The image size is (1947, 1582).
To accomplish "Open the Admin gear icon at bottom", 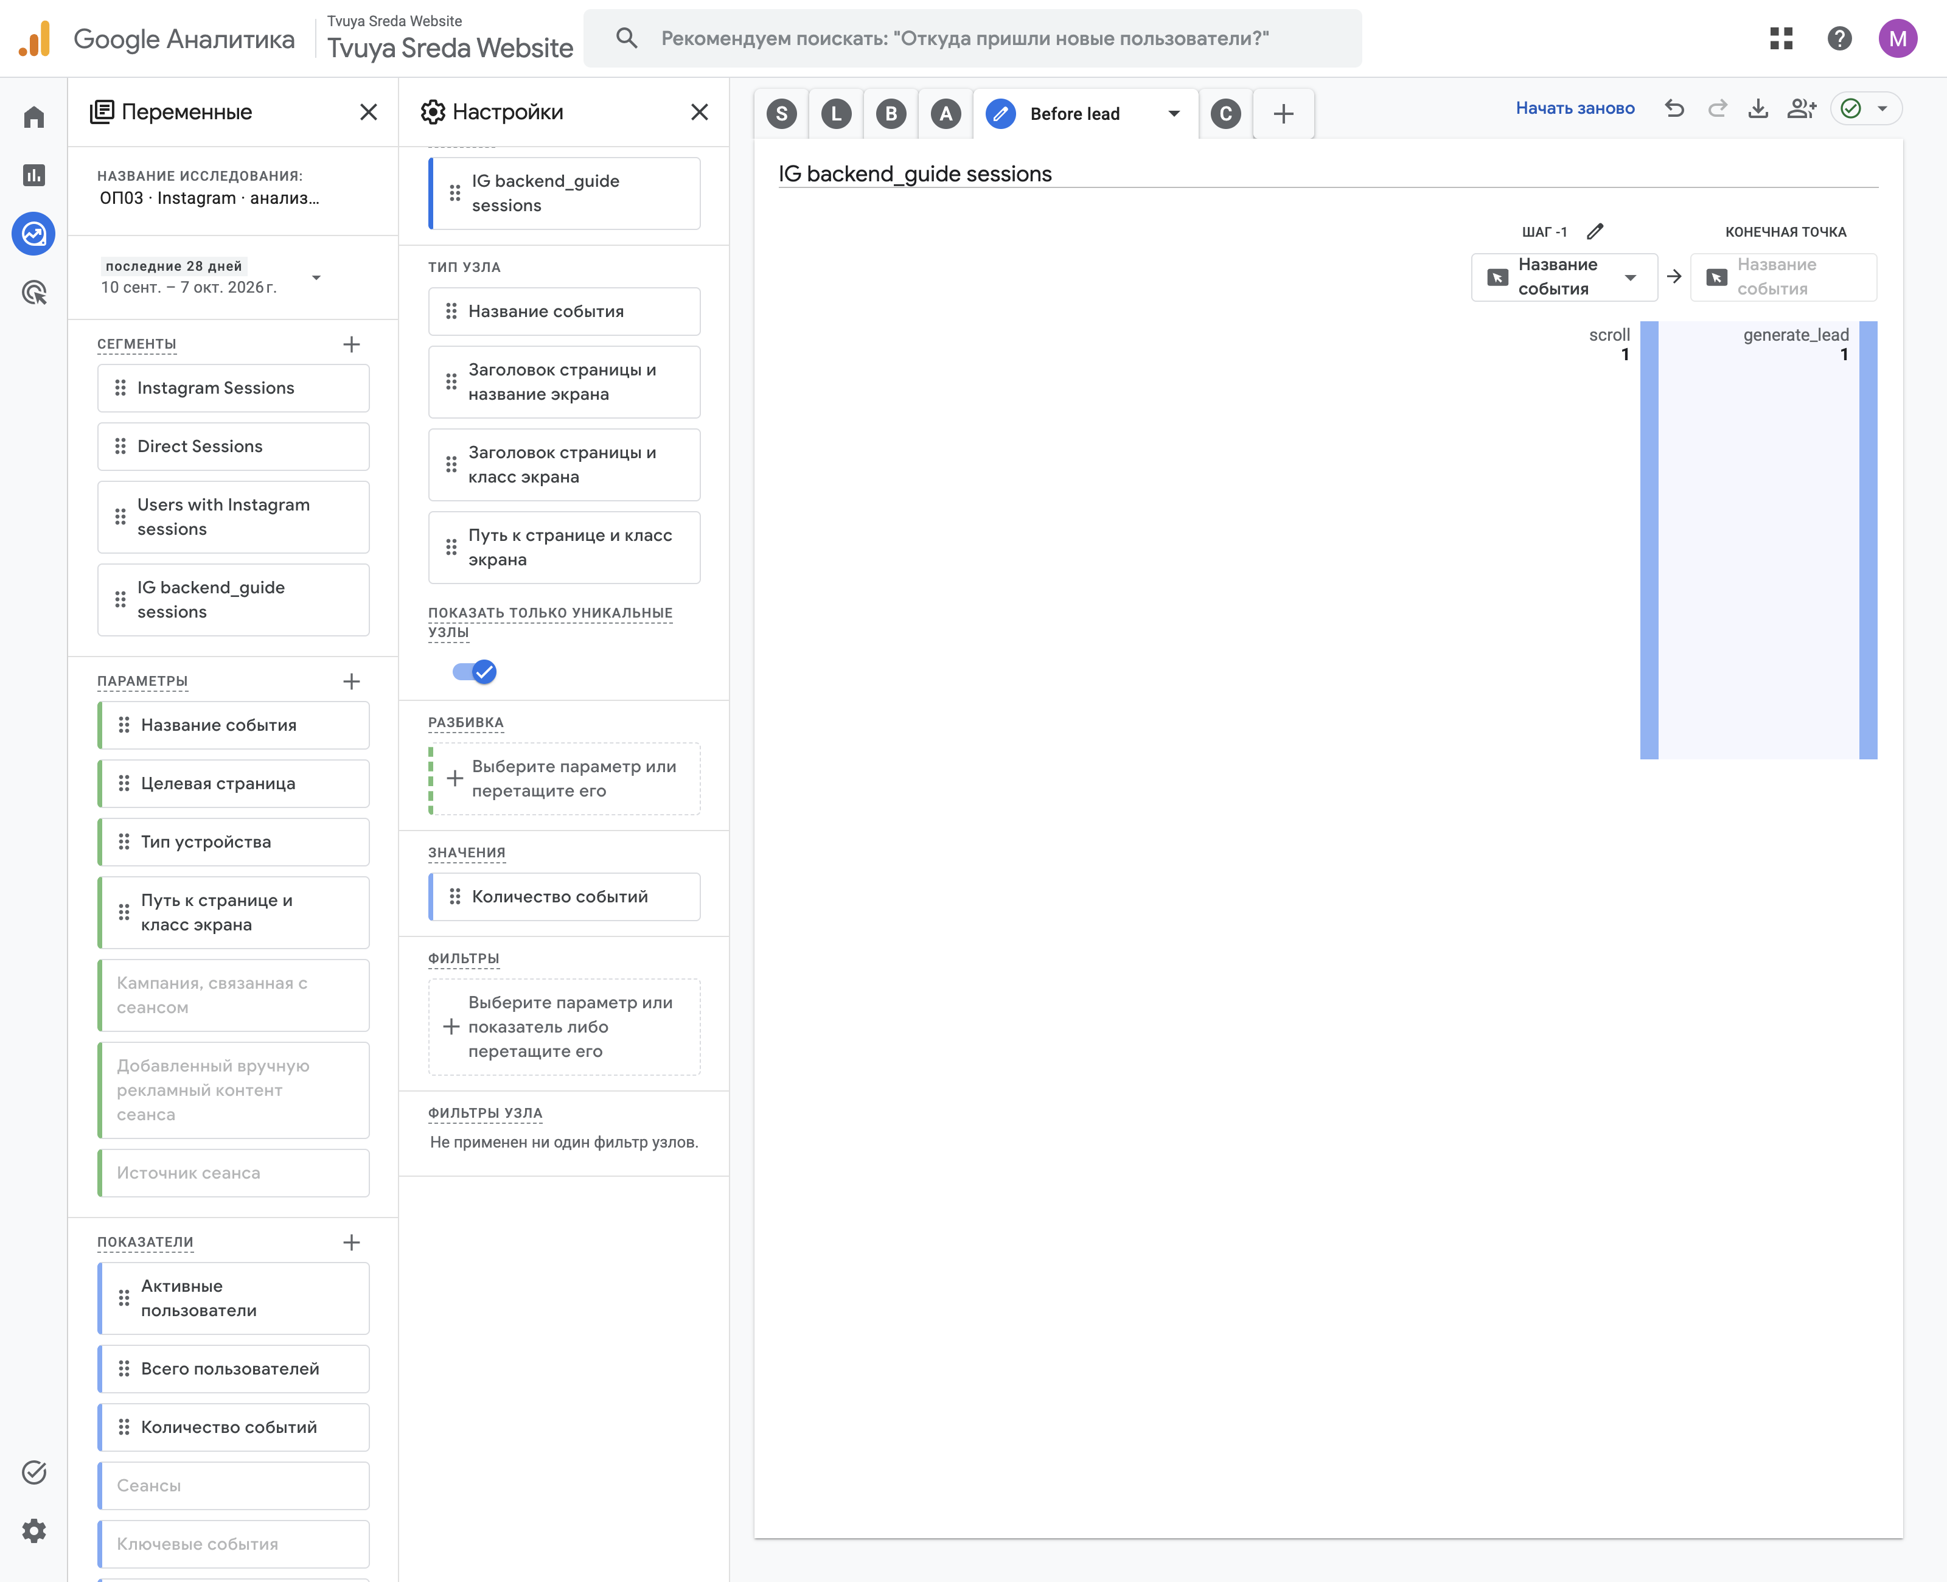I will pos(33,1531).
